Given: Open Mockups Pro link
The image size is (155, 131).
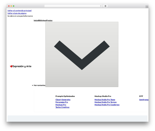Looking at the screenshot, I should click(x=61, y=105).
